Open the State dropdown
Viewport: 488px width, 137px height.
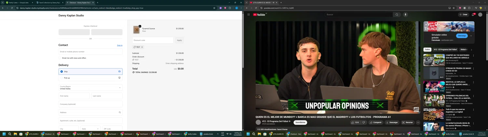[90, 129]
